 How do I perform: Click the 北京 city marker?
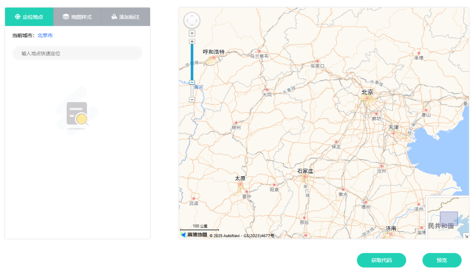click(x=367, y=98)
